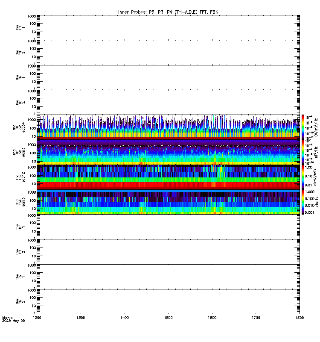Click the '1.000' value on nT color bar
This screenshot has width=320, height=342.
click(x=310, y=192)
